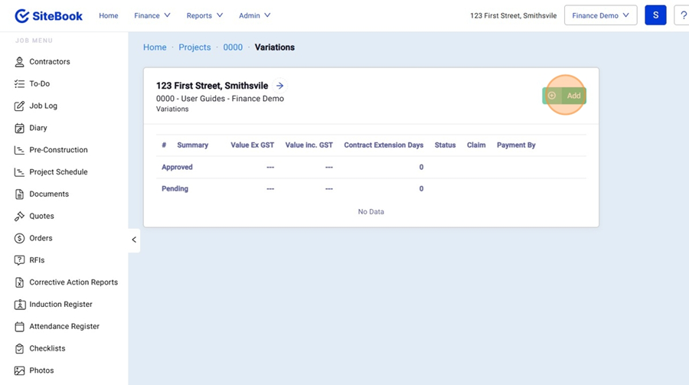Open the To-Do checklist icon

(x=20, y=84)
